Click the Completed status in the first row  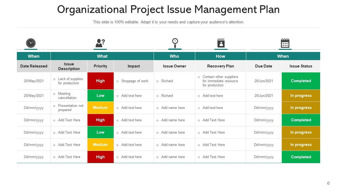point(301,81)
